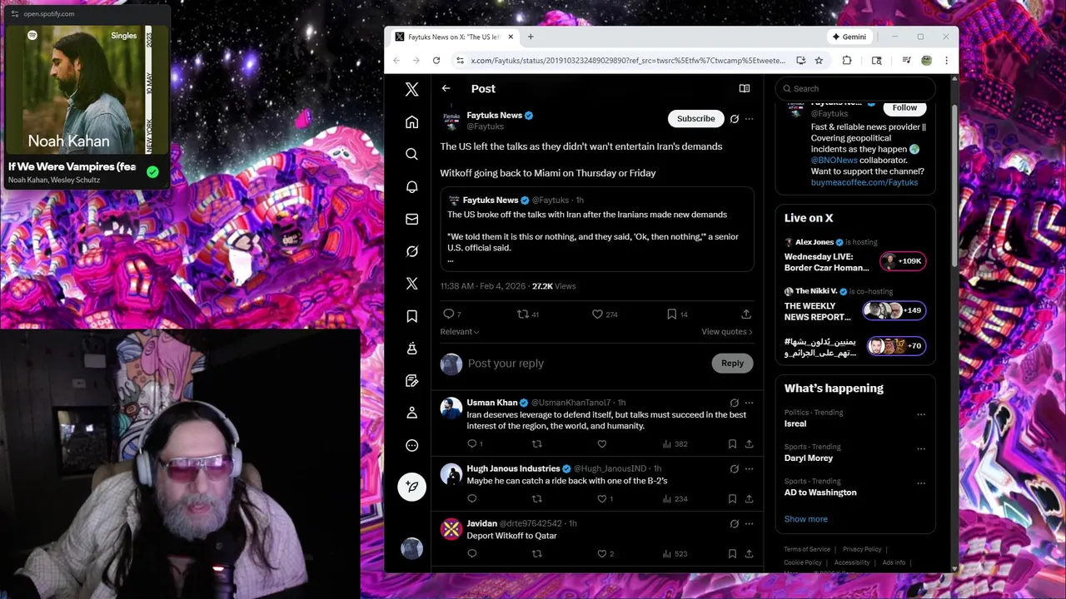
Task: Open more menu on Usman Khan reply
Action: tap(749, 403)
